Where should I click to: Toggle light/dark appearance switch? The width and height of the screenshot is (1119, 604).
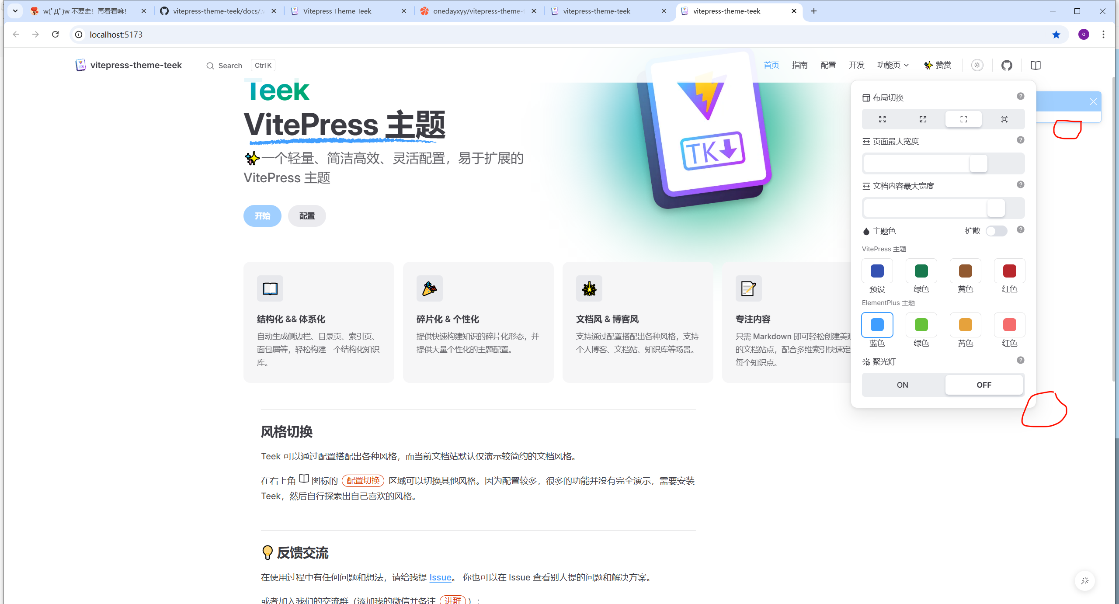pos(977,66)
